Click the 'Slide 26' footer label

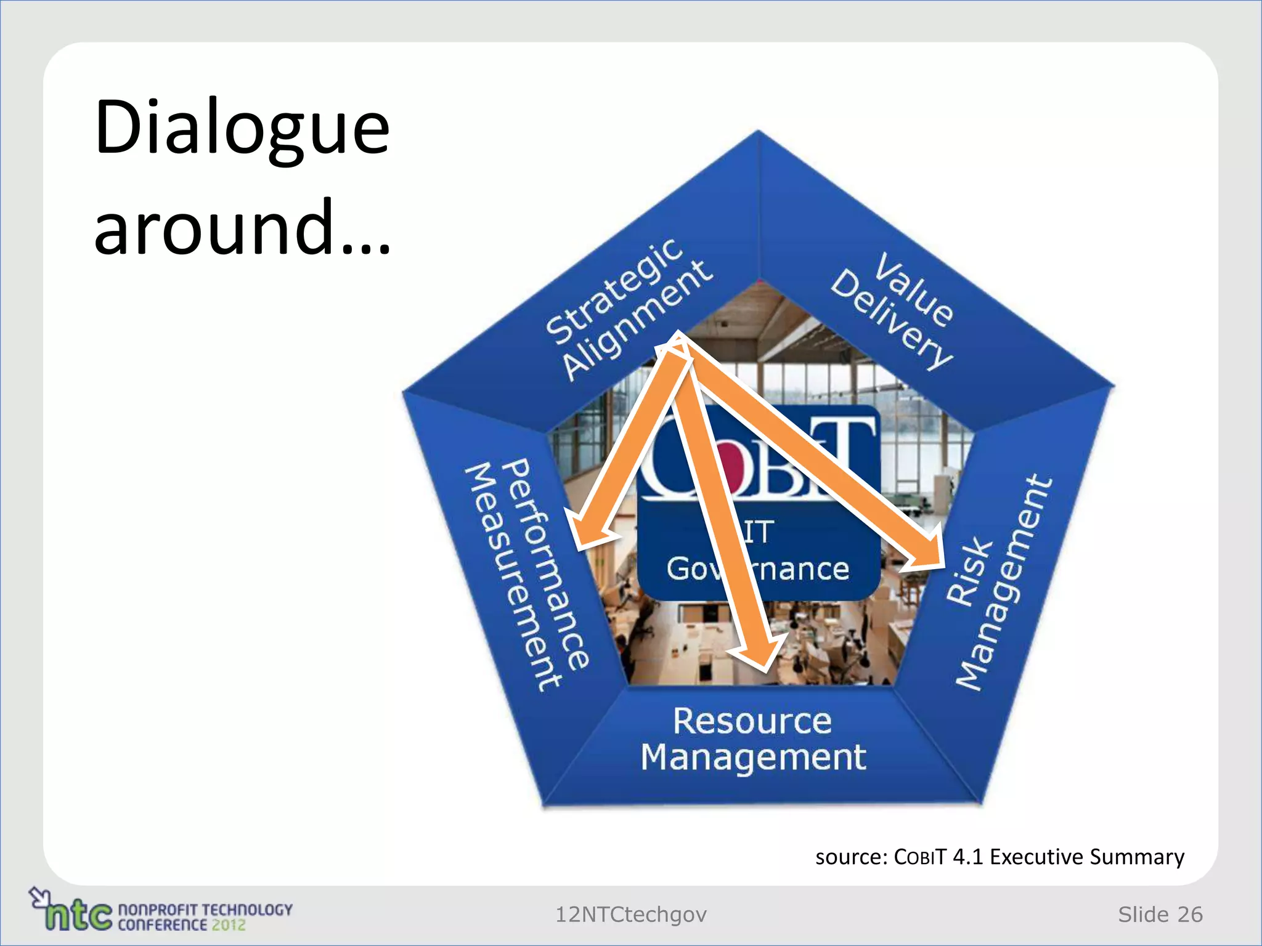(1160, 915)
